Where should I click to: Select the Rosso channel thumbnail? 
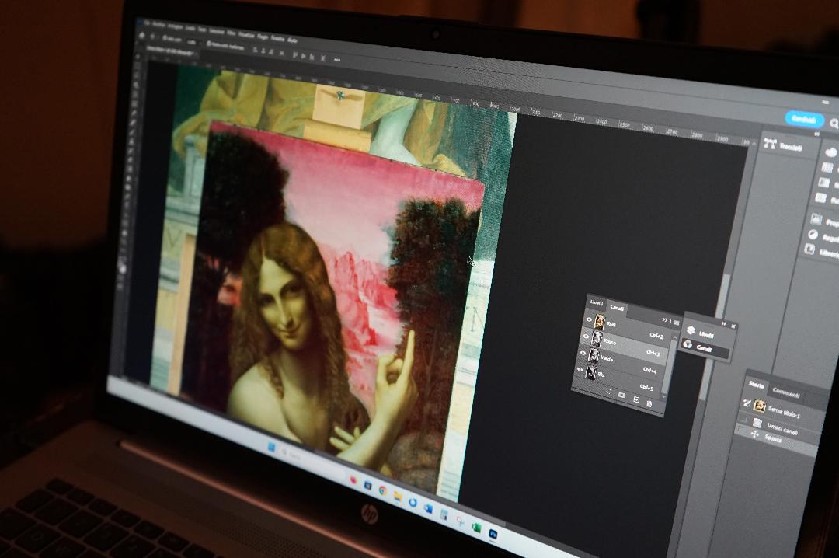click(x=597, y=339)
